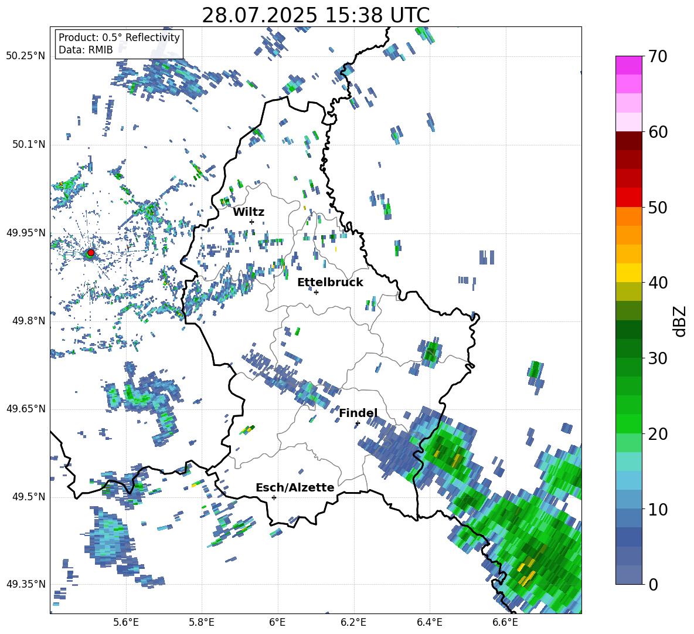This screenshot has width=694, height=634.
Task: Click the light blue 15 dBZ colorbar segment
Action: [x=628, y=480]
